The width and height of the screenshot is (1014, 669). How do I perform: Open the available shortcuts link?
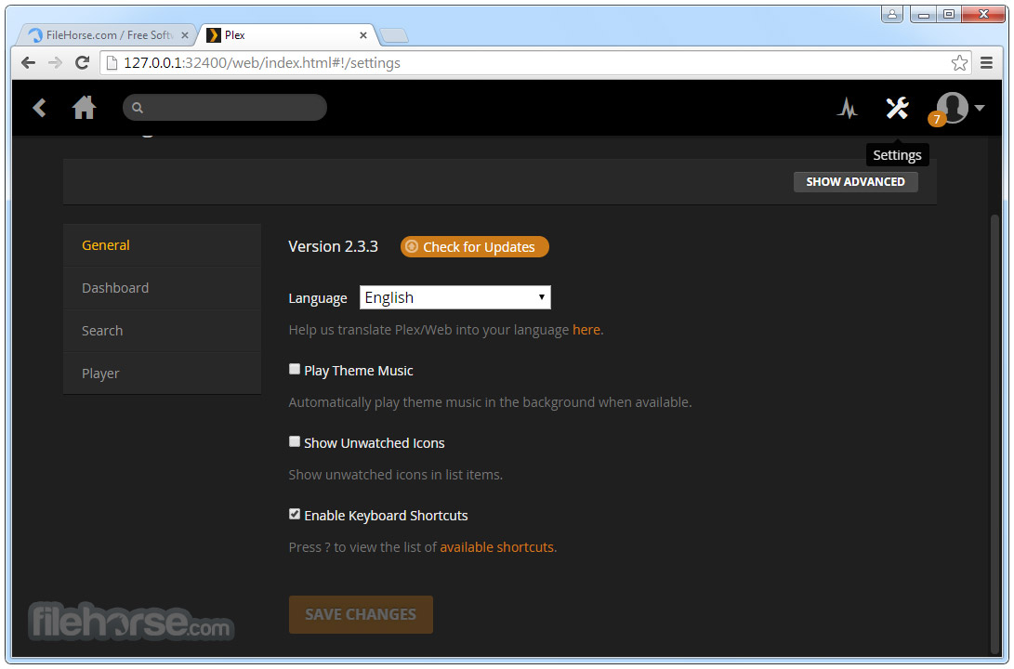(496, 547)
